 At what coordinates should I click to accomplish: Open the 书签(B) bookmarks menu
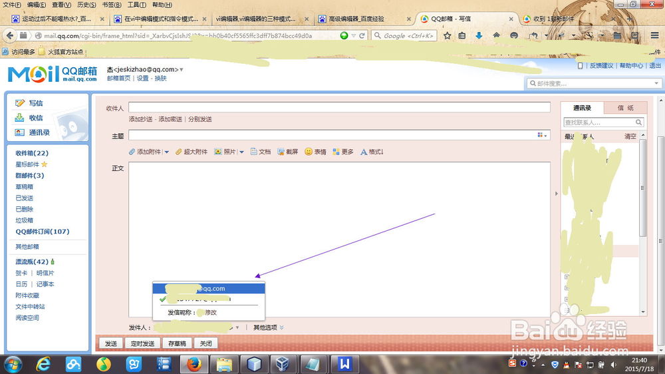coord(112,5)
